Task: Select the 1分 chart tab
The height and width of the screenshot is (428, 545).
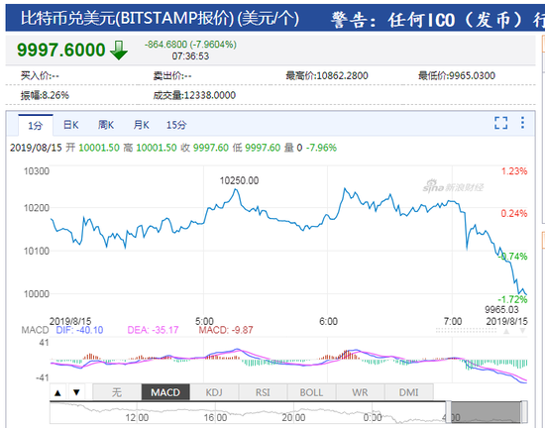Action: point(36,126)
